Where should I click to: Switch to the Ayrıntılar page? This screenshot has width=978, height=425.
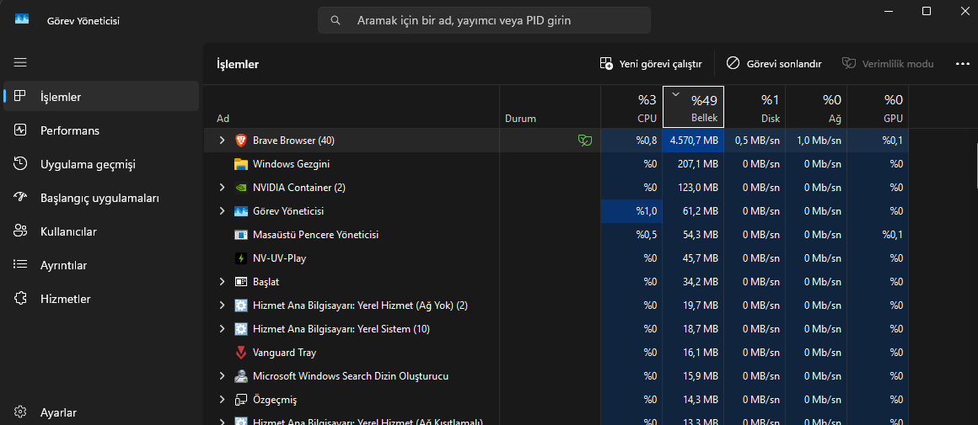tap(101, 265)
